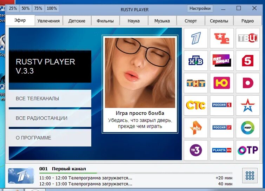Choose the Россия К channel icon
This screenshot has height=191, width=265.
222,128
